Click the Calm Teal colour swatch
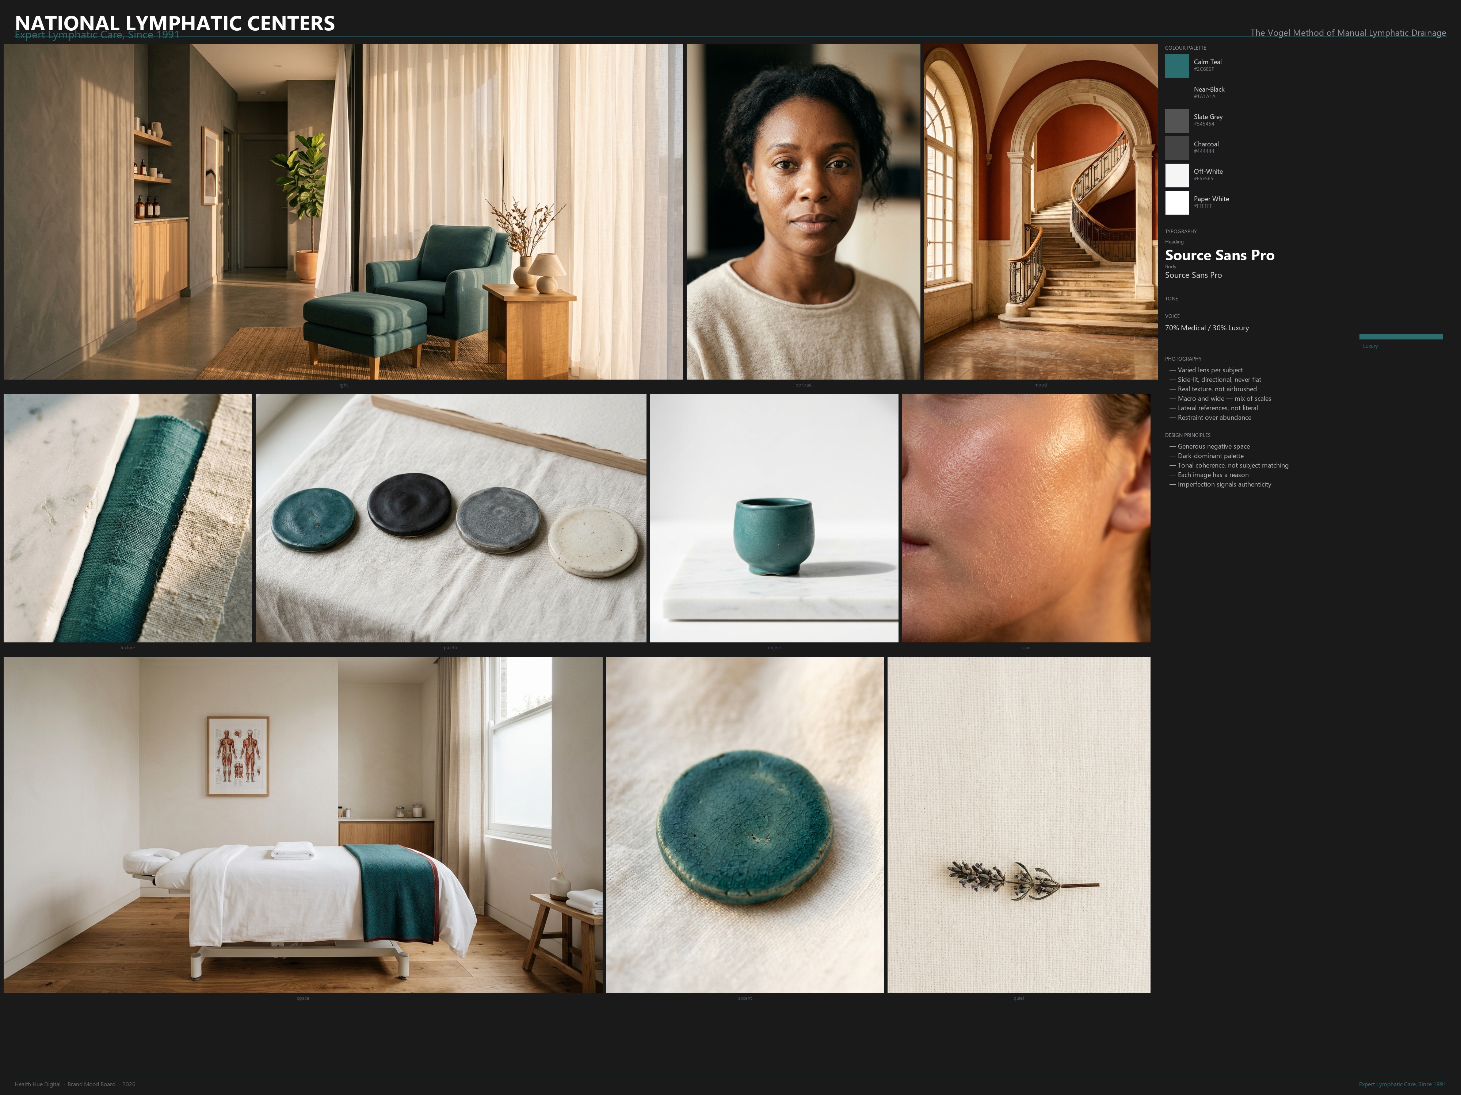 point(1176,66)
